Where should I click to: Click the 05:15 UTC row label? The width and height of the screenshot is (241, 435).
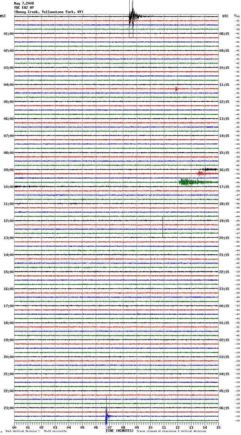click(224, 391)
